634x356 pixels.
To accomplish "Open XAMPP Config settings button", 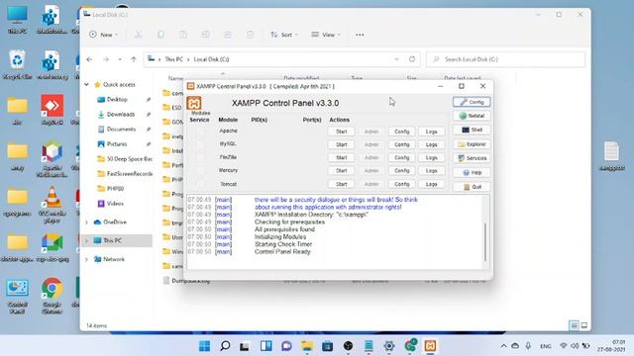I will point(472,102).
